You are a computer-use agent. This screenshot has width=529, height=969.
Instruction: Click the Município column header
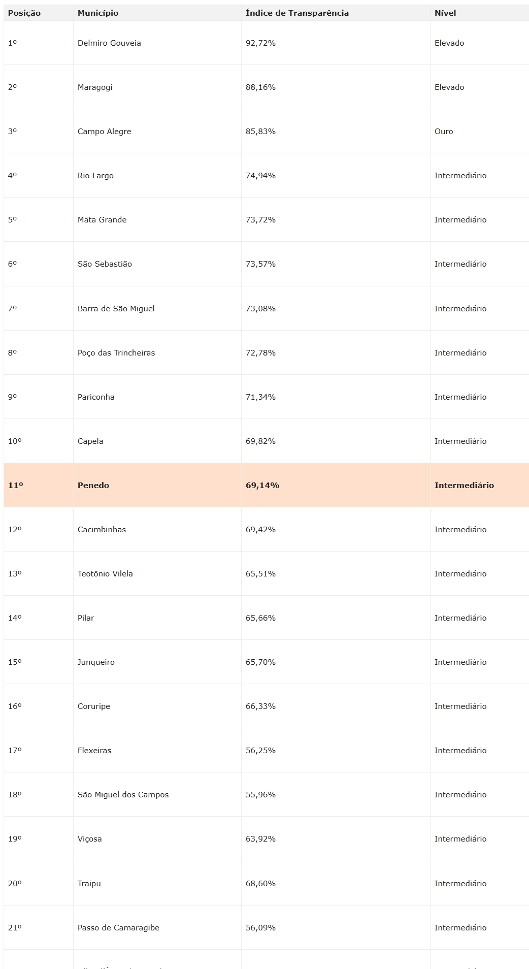pyautogui.click(x=98, y=13)
